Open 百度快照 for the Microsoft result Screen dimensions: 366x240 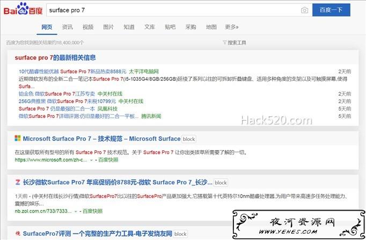[x=108, y=160]
